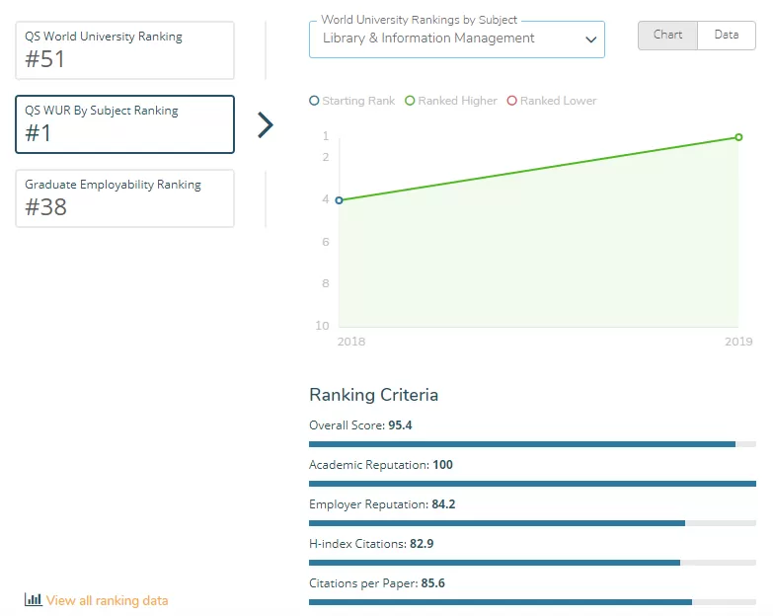This screenshot has height=616, width=773.
Task: Click the Employer Reputation progress bar
Action: 532,523
